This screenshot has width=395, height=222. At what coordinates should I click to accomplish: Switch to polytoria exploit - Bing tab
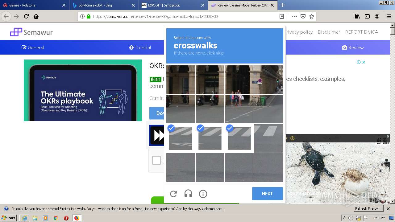[103, 5]
